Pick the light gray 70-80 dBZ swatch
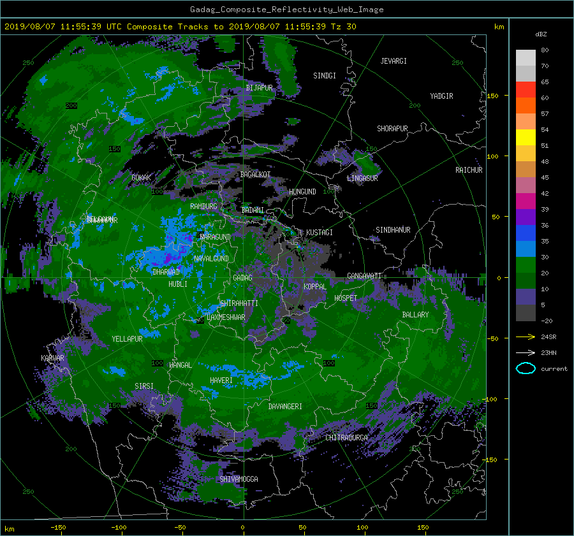This screenshot has height=536, width=574. click(x=526, y=58)
